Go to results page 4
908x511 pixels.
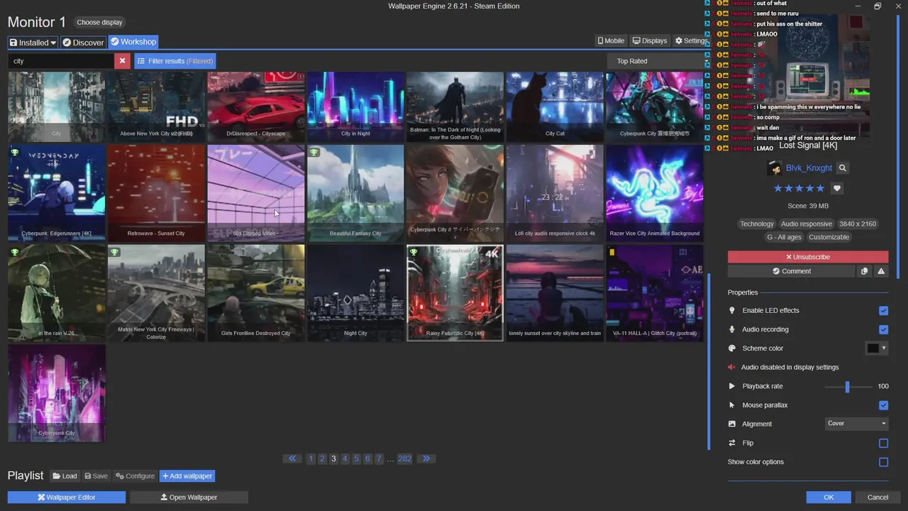tap(345, 458)
